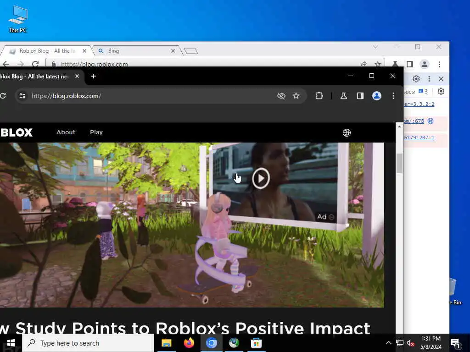470x352 pixels.
Task: Open the three-dot menu in back Chrome window
Action: tap(439, 64)
